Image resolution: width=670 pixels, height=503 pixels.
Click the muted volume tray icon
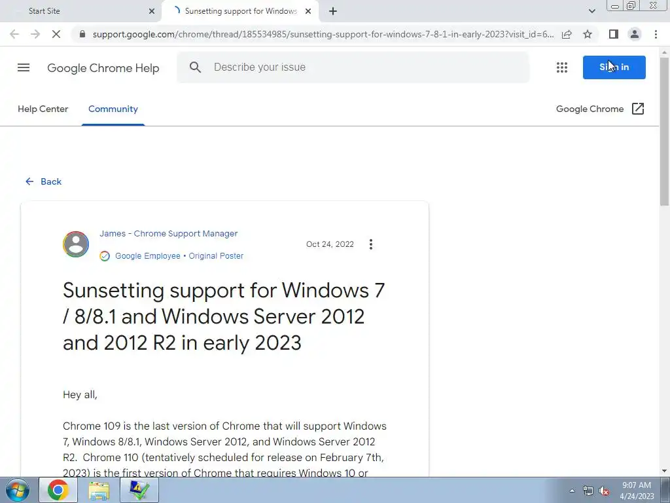[604, 491]
